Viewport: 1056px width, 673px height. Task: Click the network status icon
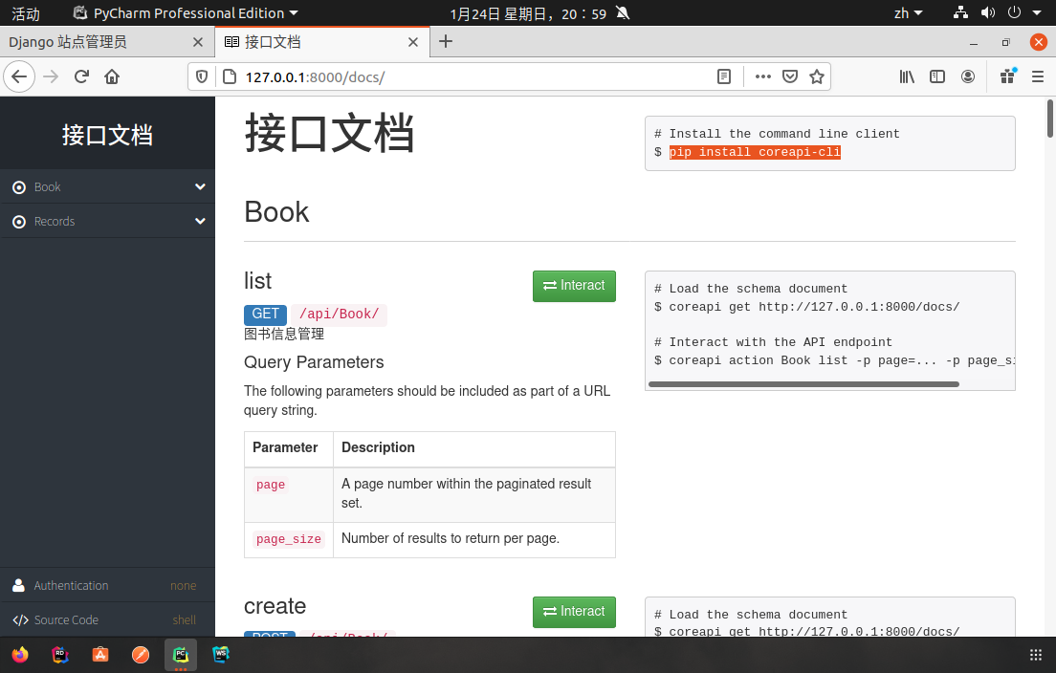point(961,12)
